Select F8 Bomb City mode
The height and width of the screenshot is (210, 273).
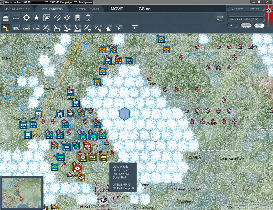click(x=77, y=28)
